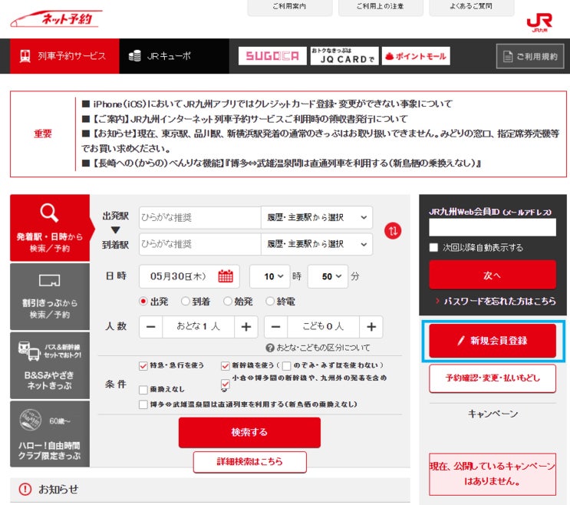Open the SUGOCA banner
Image resolution: width=570 pixels, height=505 pixels.
coord(272,56)
